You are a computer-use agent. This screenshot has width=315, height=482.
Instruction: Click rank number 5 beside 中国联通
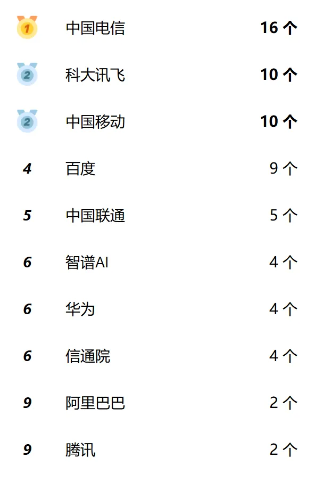(27, 216)
